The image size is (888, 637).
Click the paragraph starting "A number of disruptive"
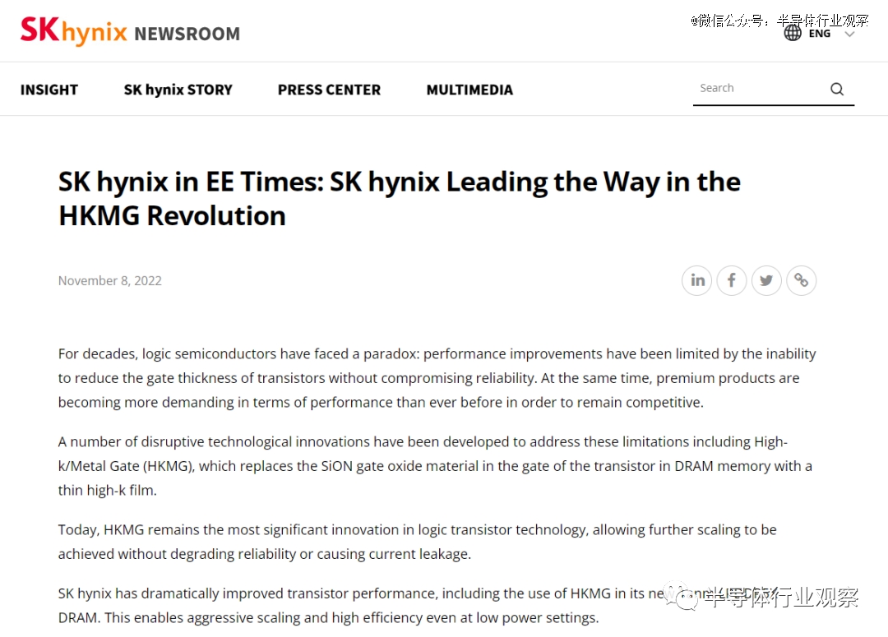435,465
